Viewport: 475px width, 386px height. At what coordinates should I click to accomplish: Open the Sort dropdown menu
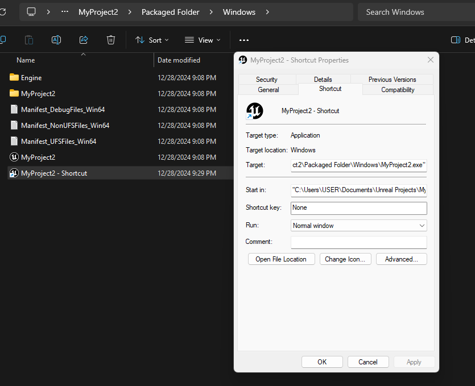(152, 40)
